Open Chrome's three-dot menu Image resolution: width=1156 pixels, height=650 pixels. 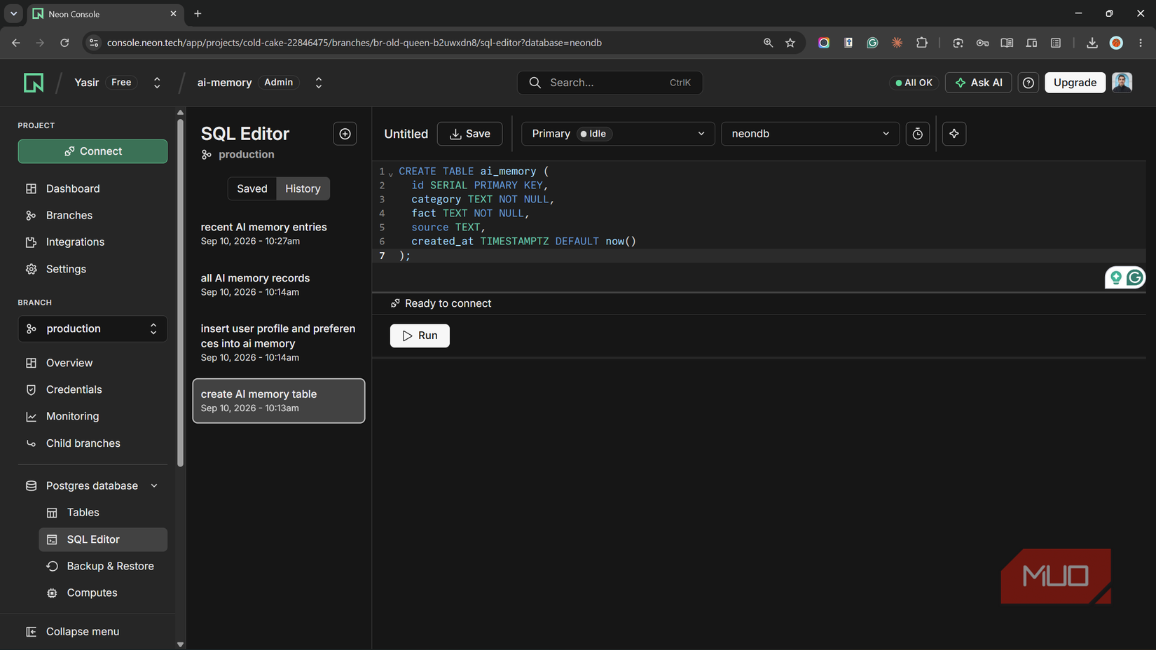(1141, 43)
